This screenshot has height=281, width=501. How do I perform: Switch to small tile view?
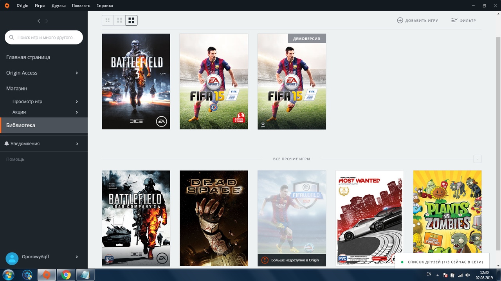[108, 20]
